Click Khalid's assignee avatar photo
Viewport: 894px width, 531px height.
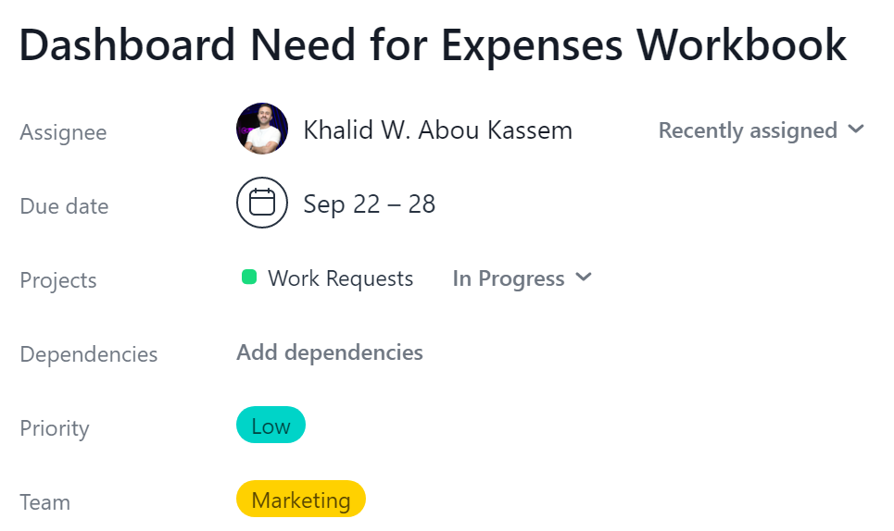click(261, 129)
